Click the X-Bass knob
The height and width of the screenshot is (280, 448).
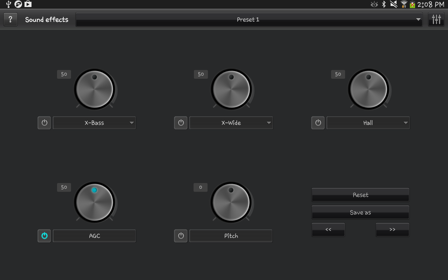94,89
